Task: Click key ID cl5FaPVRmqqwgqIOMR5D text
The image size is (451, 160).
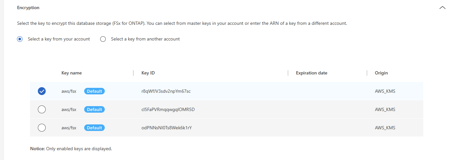Action: tap(168, 110)
